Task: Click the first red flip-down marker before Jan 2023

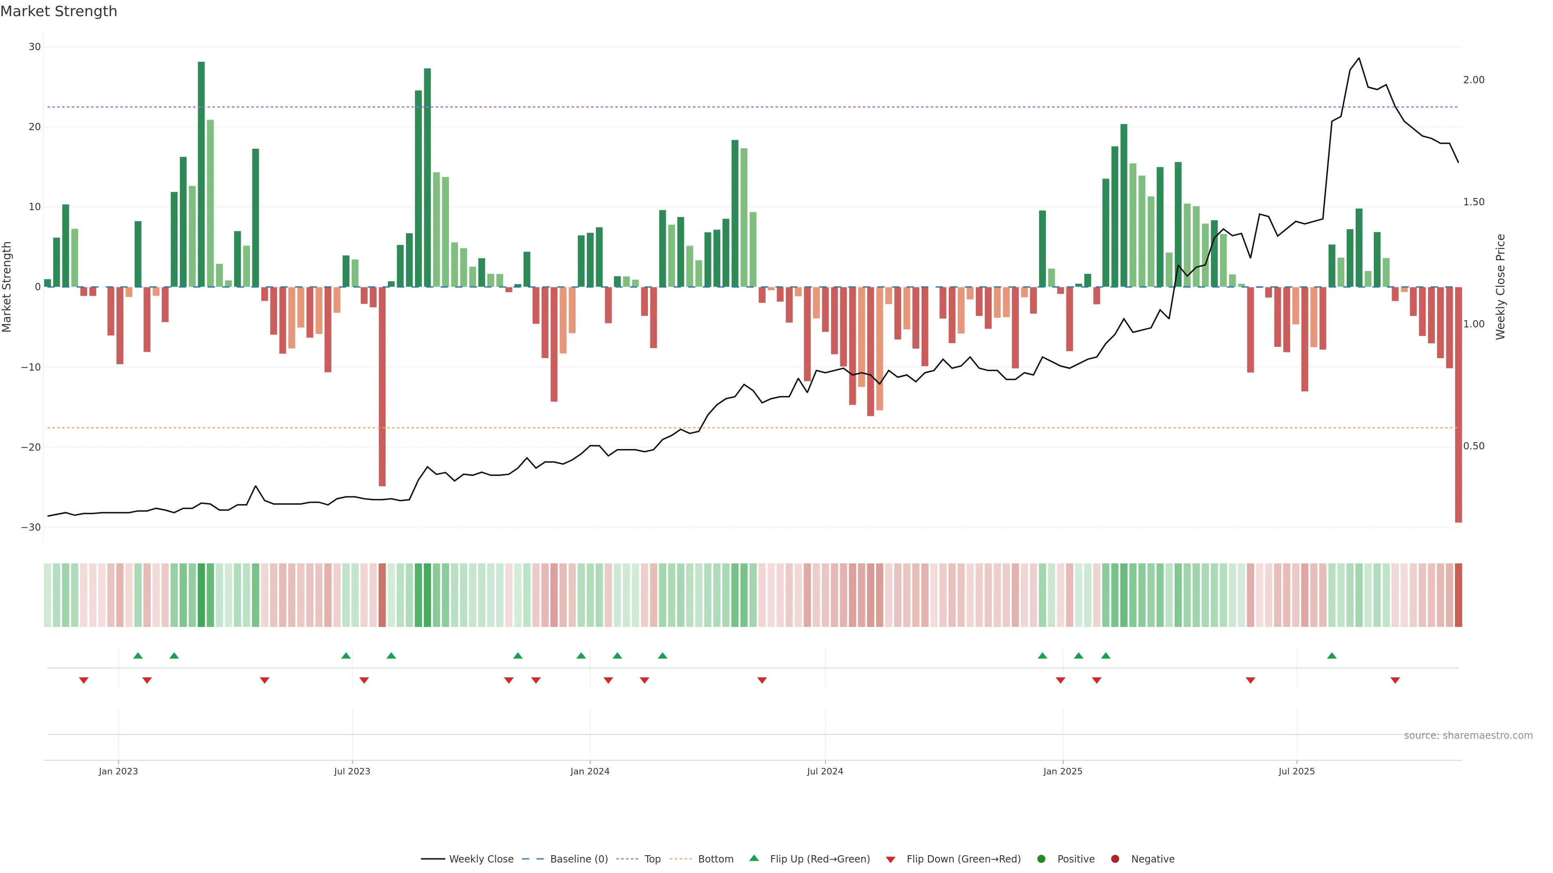Action: point(84,680)
